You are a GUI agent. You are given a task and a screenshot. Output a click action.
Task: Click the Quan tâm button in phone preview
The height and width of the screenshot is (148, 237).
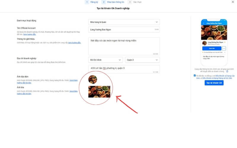click(x=212, y=48)
